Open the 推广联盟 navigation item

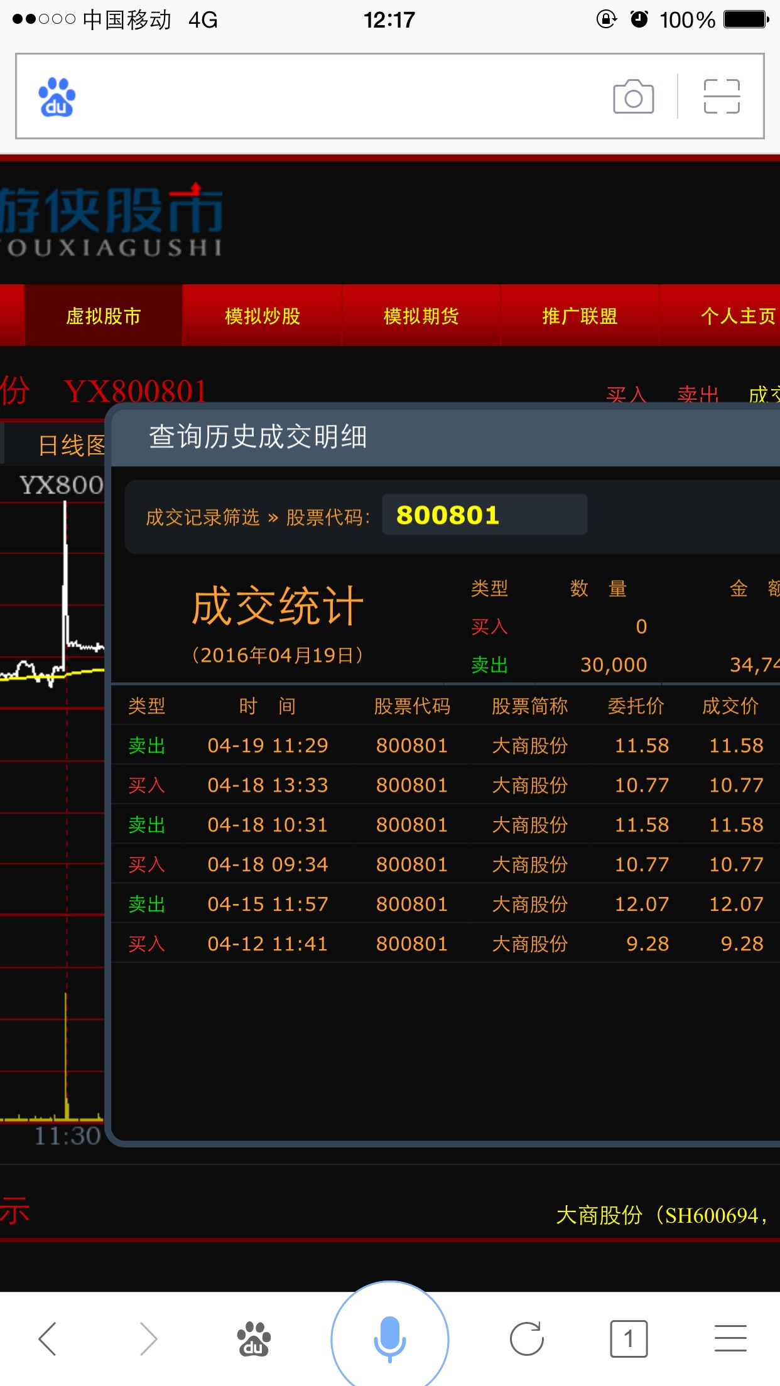pos(580,316)
